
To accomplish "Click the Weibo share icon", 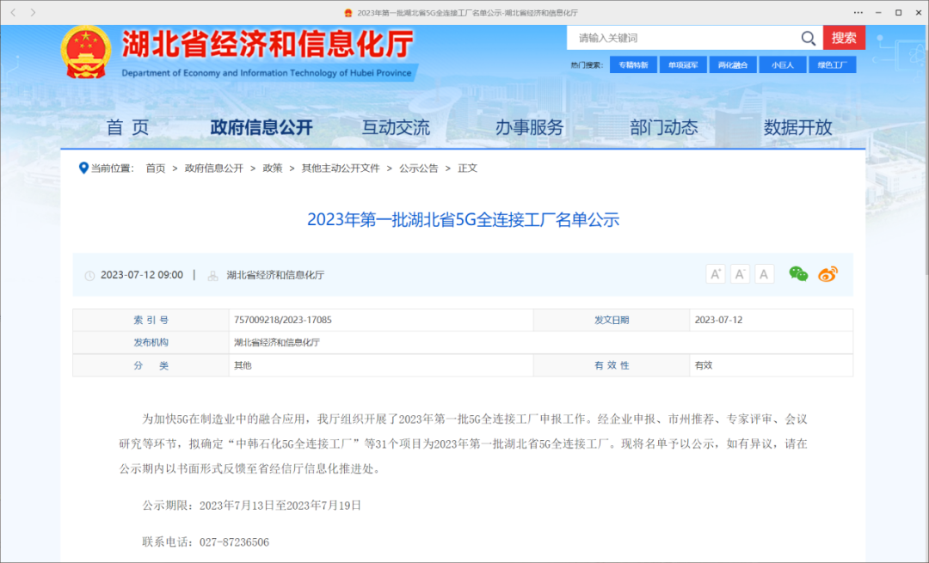I will [x=827, y=273].
